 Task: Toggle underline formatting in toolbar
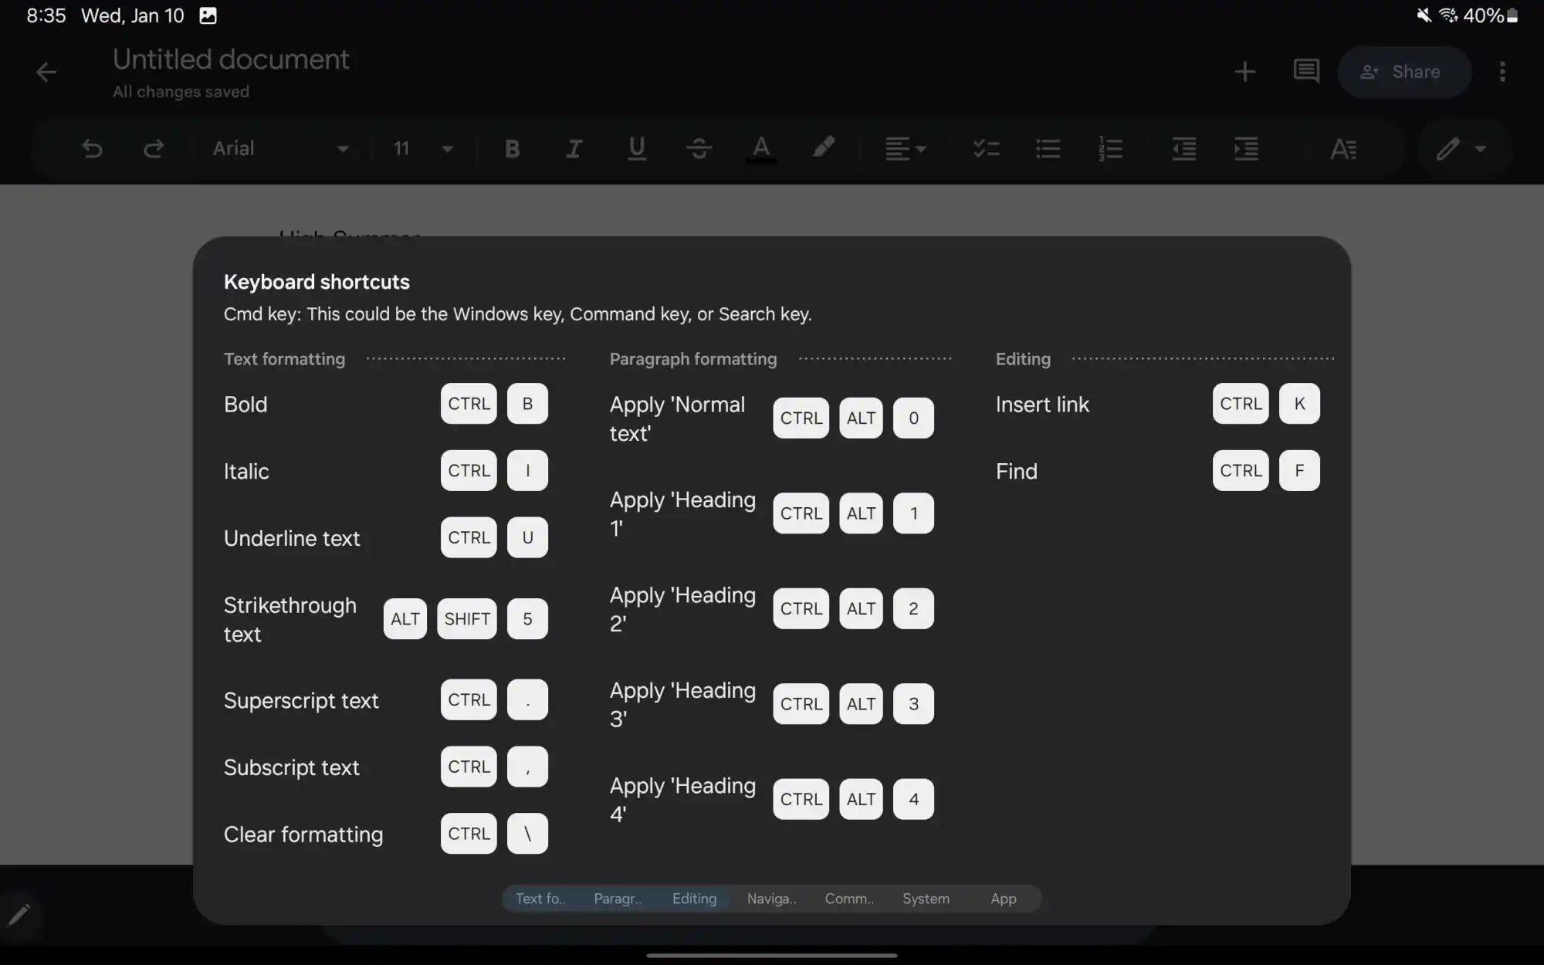click(x=636, y=148)
